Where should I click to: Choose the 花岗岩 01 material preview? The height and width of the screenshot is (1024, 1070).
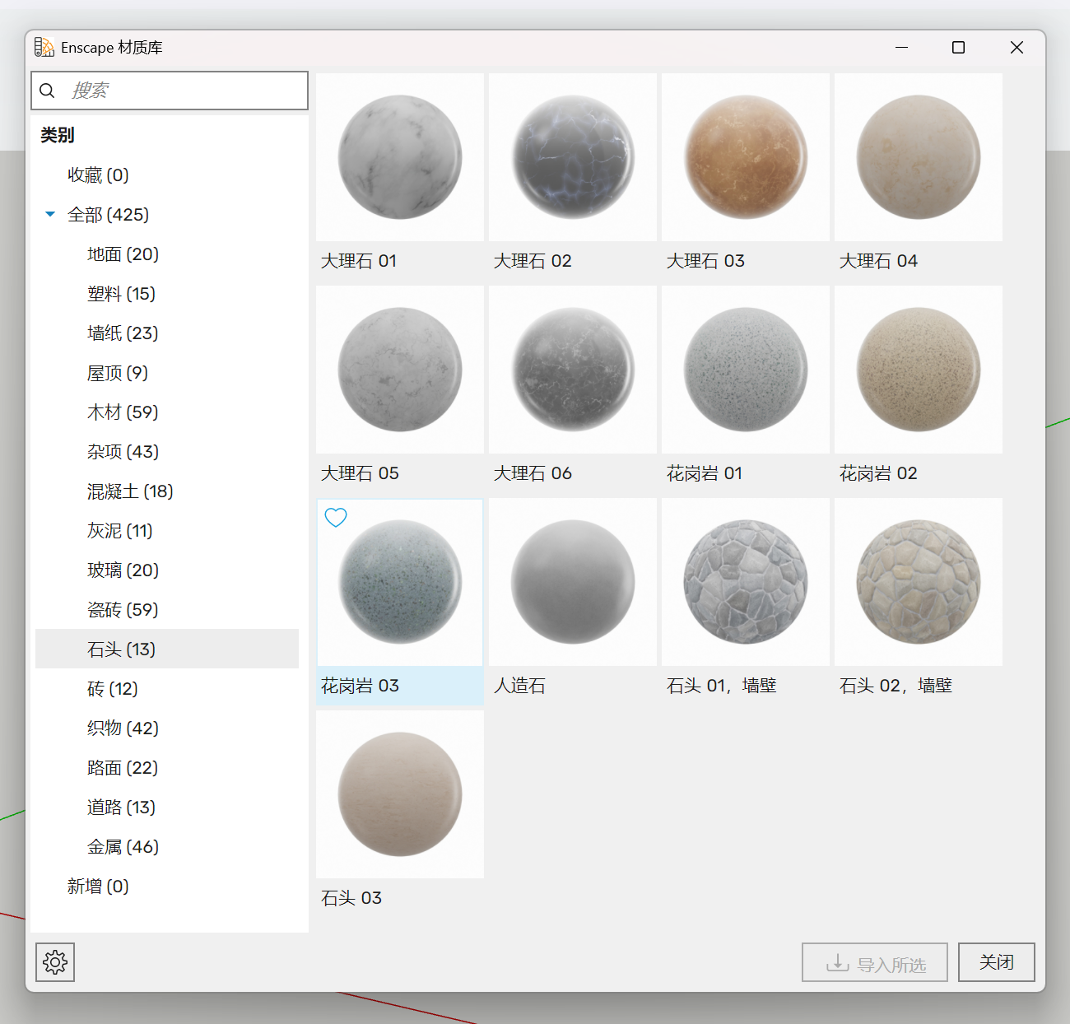(x=746, y=370)
